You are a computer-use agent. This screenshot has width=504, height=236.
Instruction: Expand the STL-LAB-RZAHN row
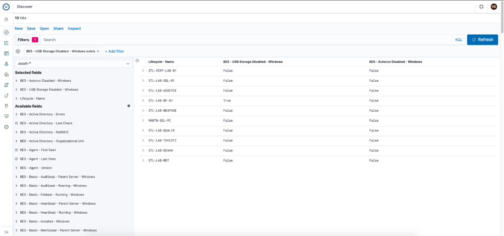tap(143, 151)
